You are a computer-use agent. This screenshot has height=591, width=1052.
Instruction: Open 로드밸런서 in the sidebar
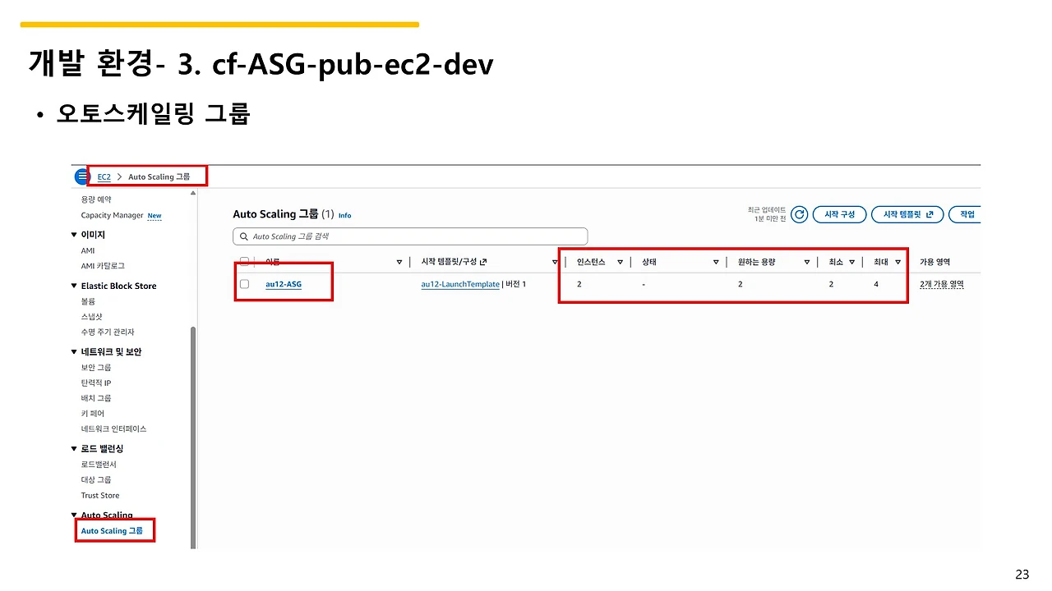coord(99,464)
